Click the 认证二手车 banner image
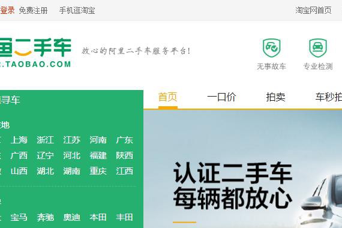342x228 pixels. pyautogui.click(x=243, y=169)
